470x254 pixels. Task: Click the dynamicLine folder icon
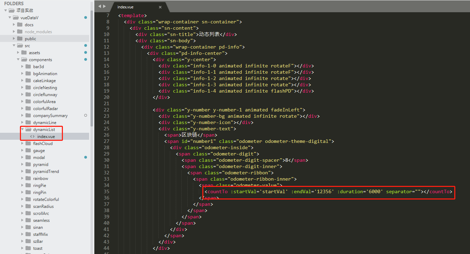[28, 122]
